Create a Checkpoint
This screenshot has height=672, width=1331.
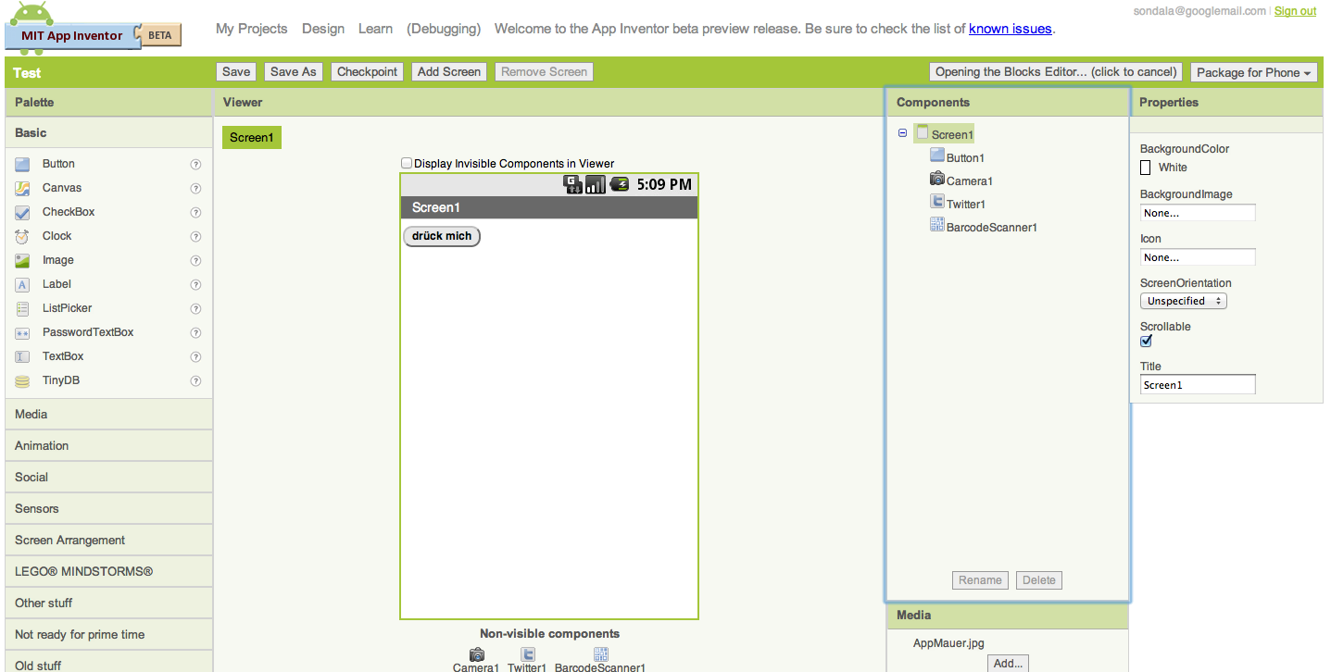pyautogui.click(x=367, y=71)
